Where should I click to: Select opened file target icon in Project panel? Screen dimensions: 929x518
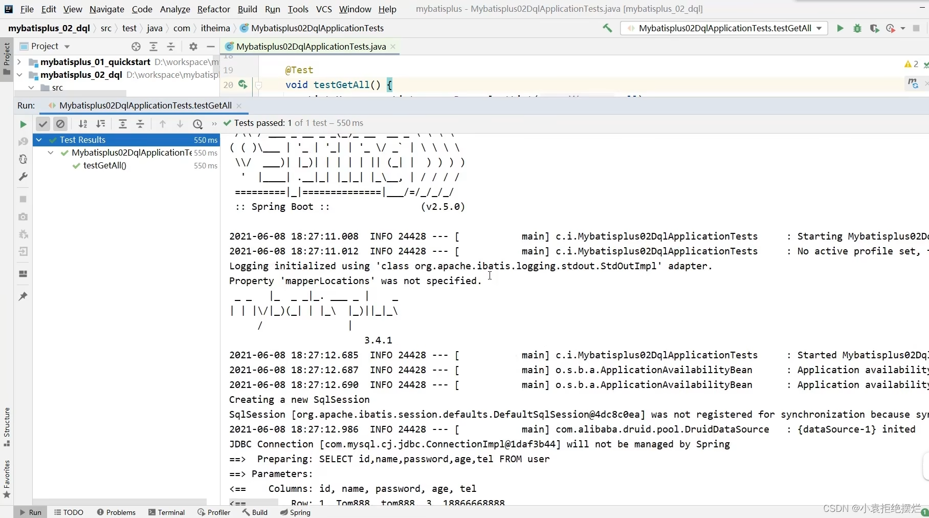click(136, 47)
